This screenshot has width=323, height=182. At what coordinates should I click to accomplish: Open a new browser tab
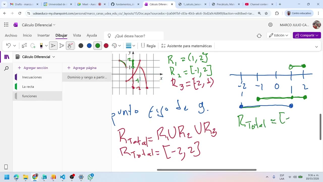280,4
